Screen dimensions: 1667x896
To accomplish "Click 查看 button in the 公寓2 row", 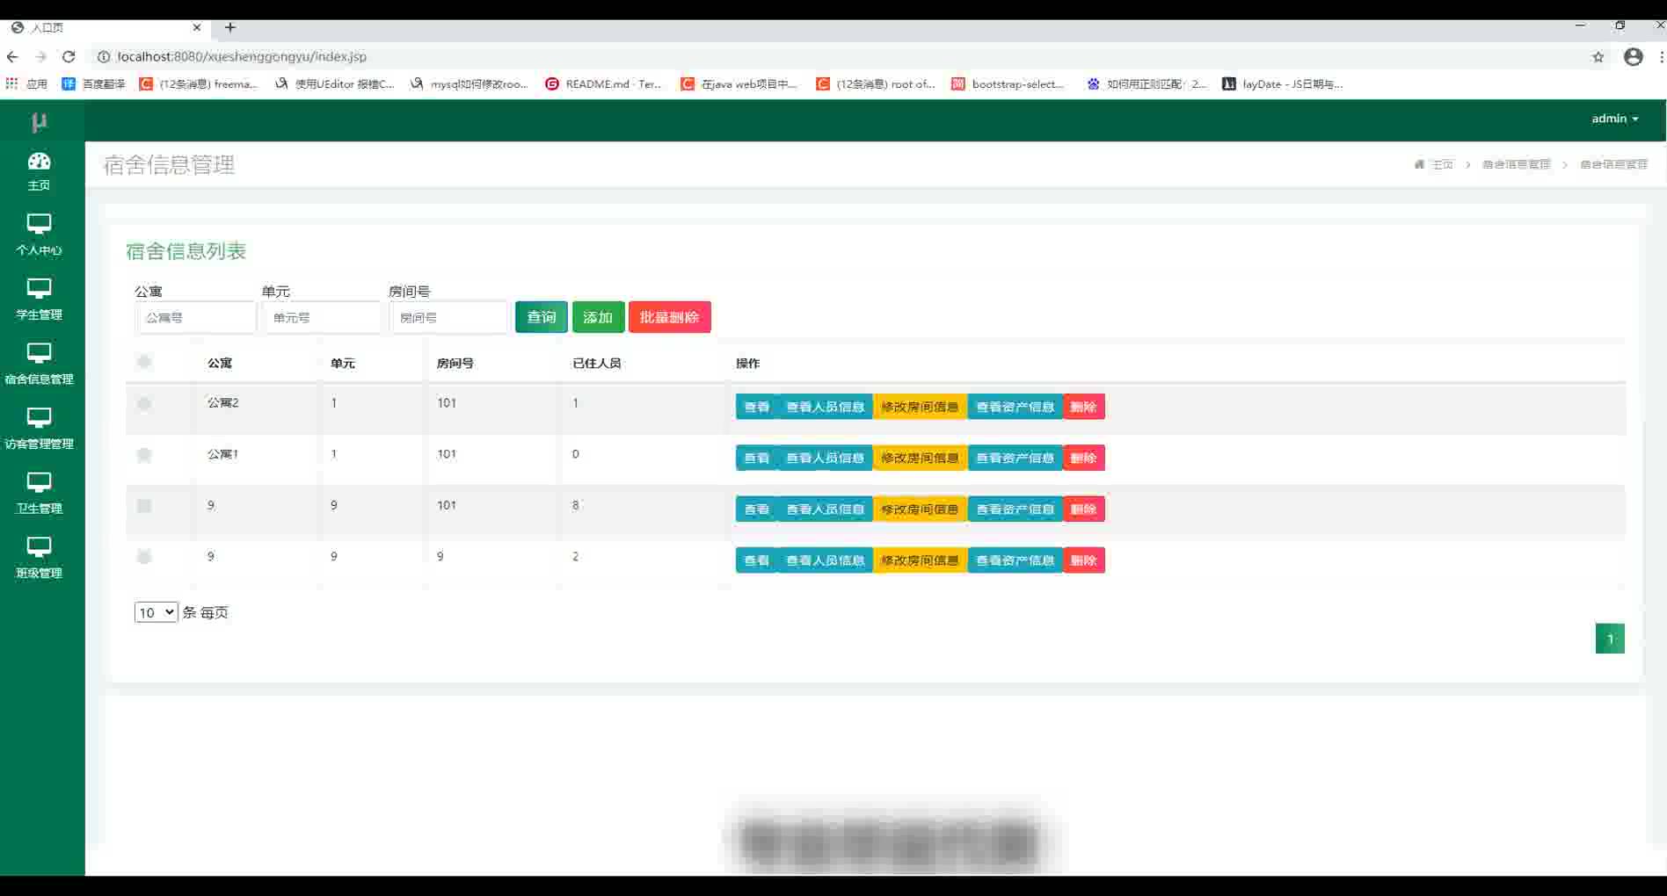I will pyautogui.click(x=756, y=407).
